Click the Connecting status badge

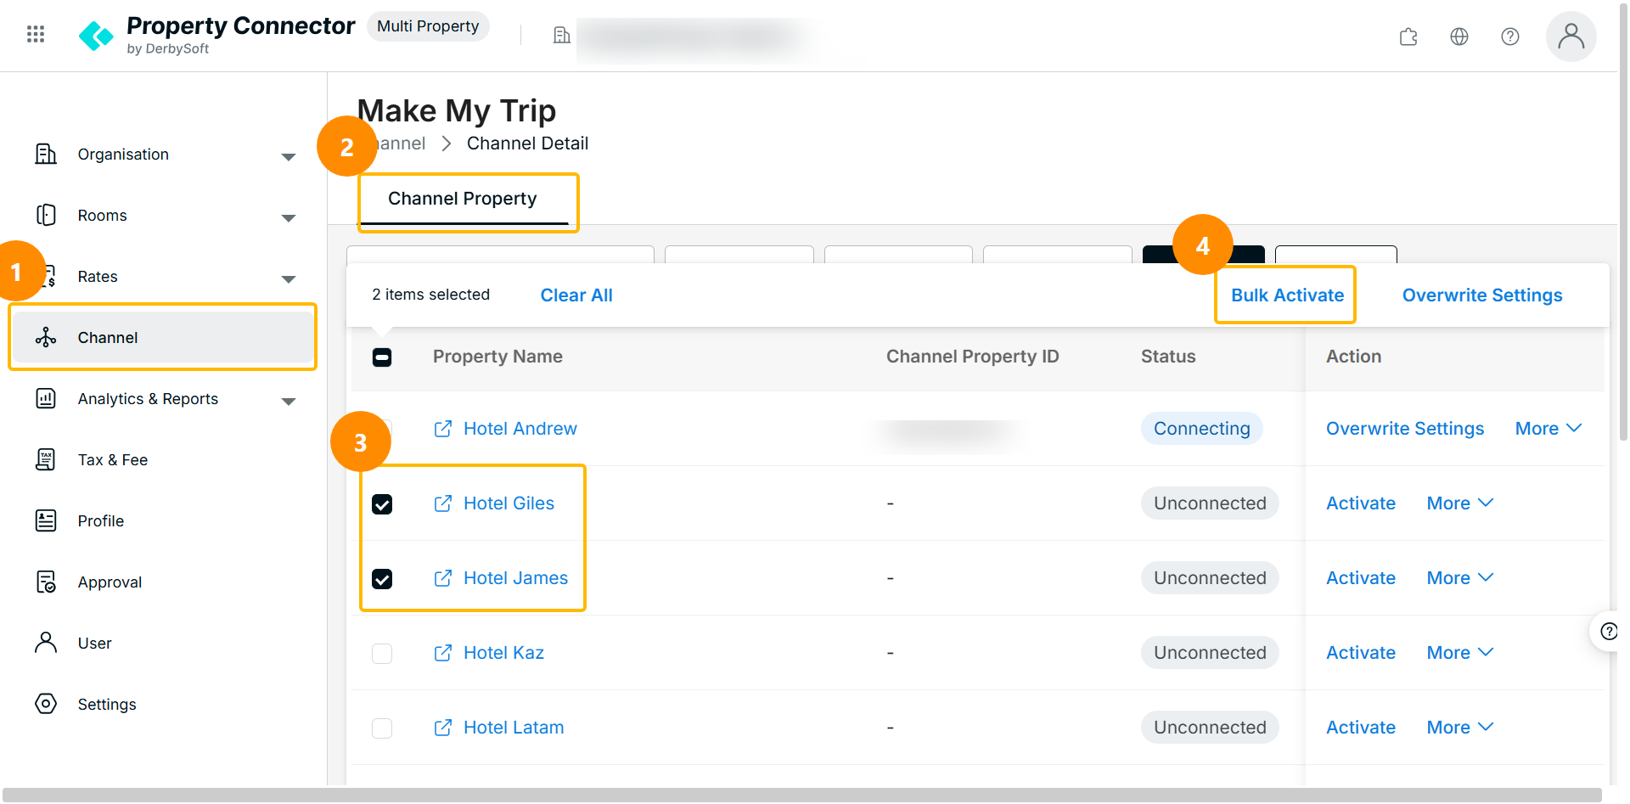point(1201,429)
